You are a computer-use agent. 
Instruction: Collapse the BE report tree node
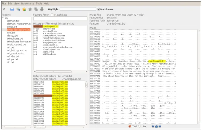tap(3, 18)
